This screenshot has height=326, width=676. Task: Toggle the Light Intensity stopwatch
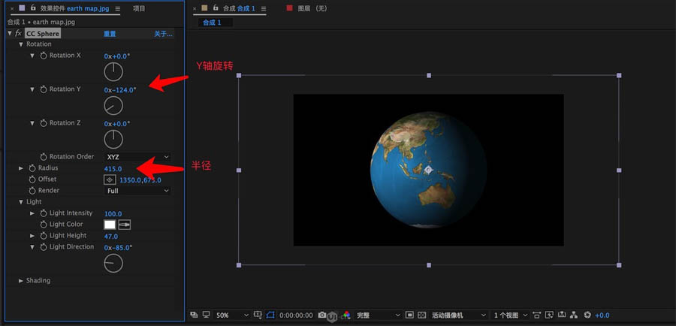pos(43,213)
